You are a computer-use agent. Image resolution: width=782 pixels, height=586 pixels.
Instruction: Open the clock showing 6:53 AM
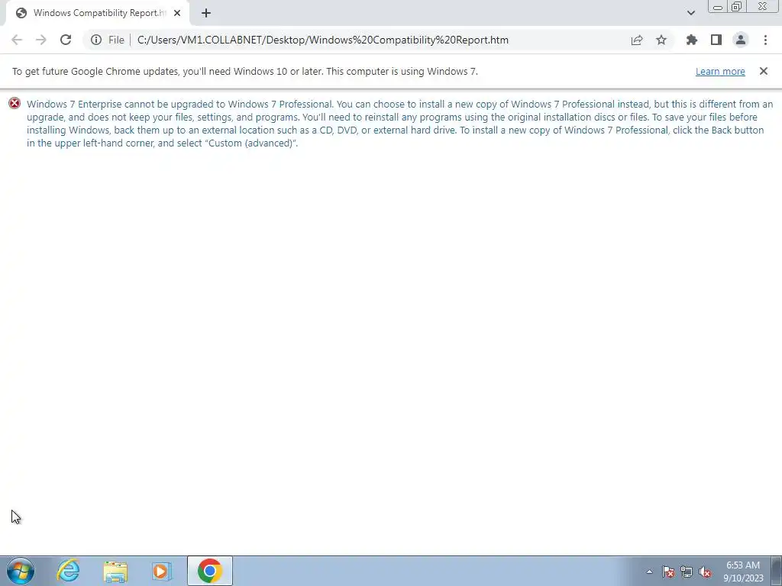(743, 571)
